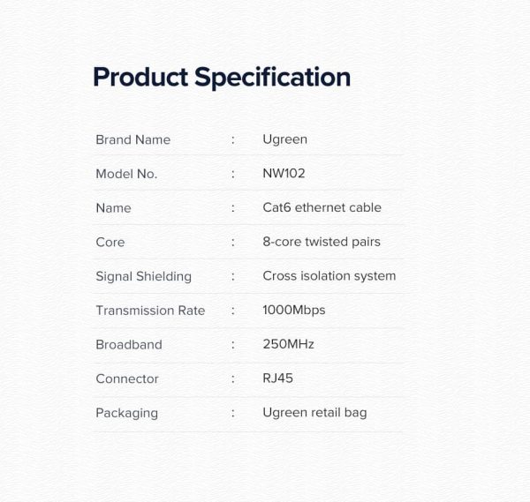Select the RJ45 connector value

pyautogui.click(x=276, y=378)
